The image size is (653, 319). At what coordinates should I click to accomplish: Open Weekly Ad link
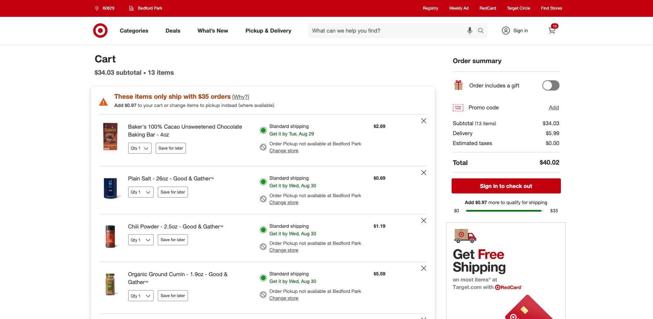[459, 8]
